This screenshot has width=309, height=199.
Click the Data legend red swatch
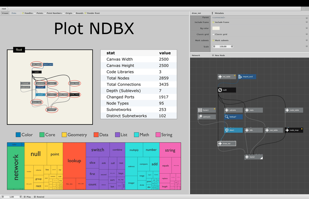coord(96,135)
